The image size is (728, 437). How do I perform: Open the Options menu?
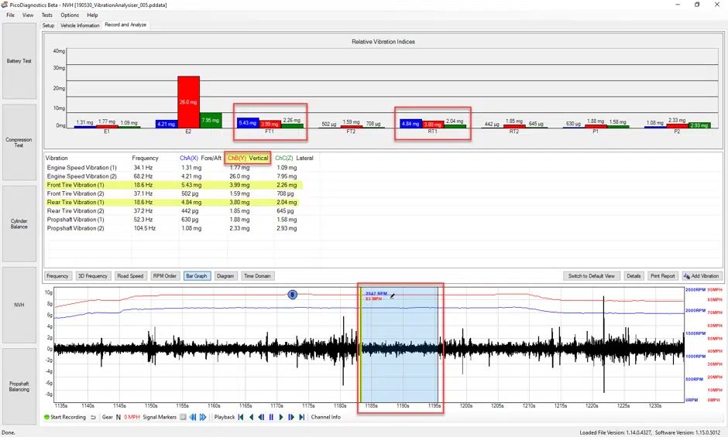(70, 15)
